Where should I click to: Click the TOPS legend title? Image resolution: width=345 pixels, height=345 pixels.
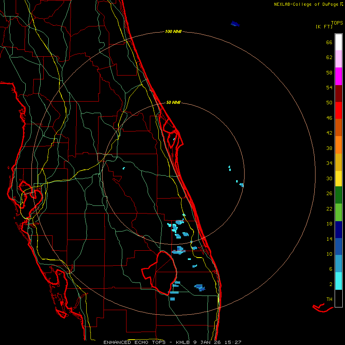pyautogui.click(x=337, y=23)
